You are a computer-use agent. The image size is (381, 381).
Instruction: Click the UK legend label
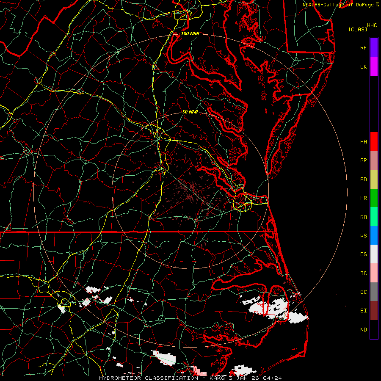(363, 66)
